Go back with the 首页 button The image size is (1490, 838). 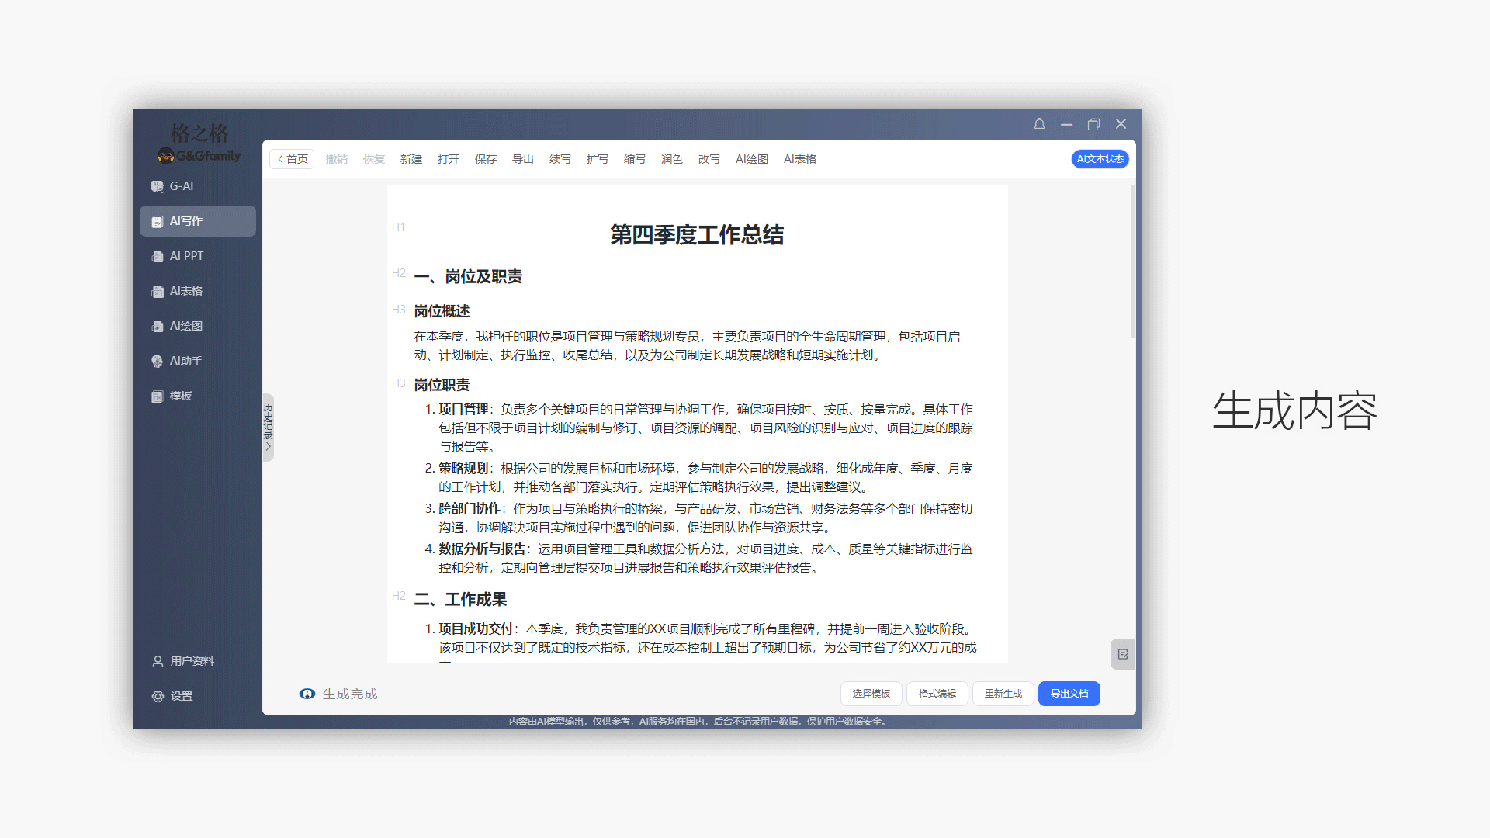click(293, 159)
